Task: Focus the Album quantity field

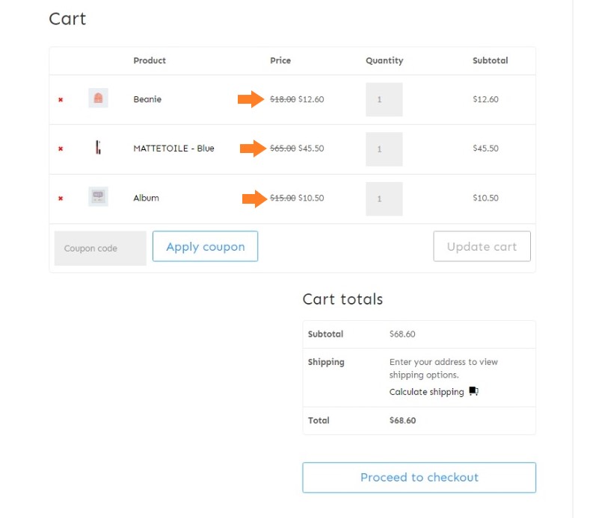Action: [x=384, y=199]
